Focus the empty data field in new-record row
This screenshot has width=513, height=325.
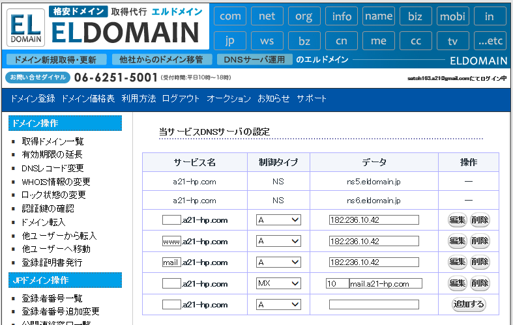pos(374,304)
